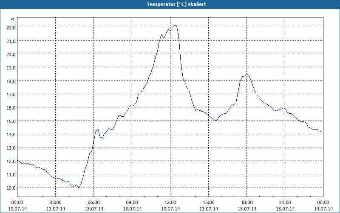Select the 13,0 y-axis label

coord(11,148)
